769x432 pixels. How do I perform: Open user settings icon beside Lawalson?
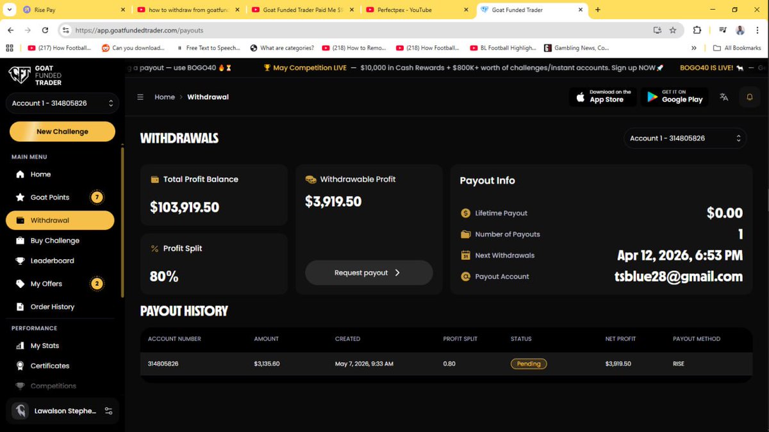pos(108,411)
